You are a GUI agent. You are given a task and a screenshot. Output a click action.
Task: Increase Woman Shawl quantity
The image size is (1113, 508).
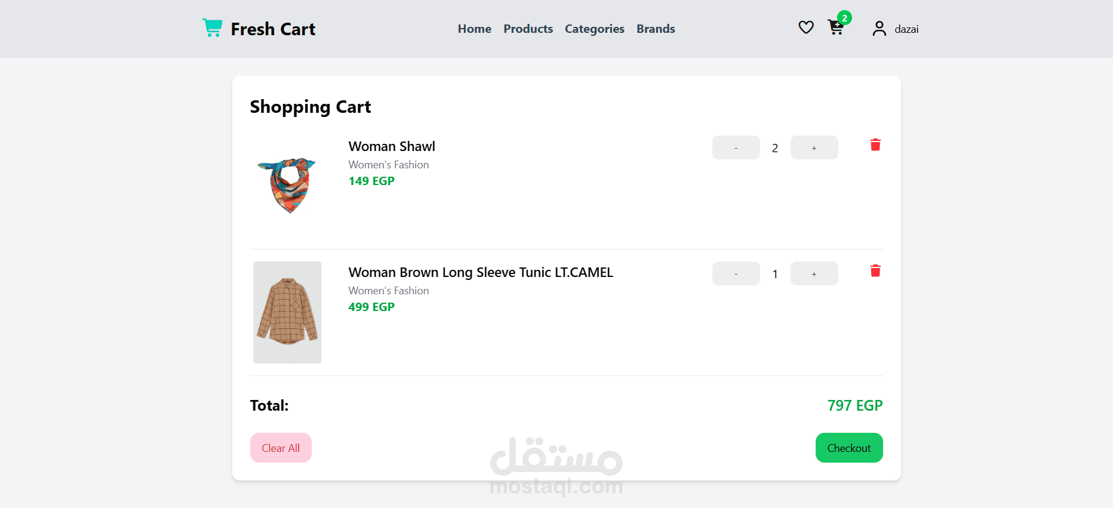click(814, 148)
